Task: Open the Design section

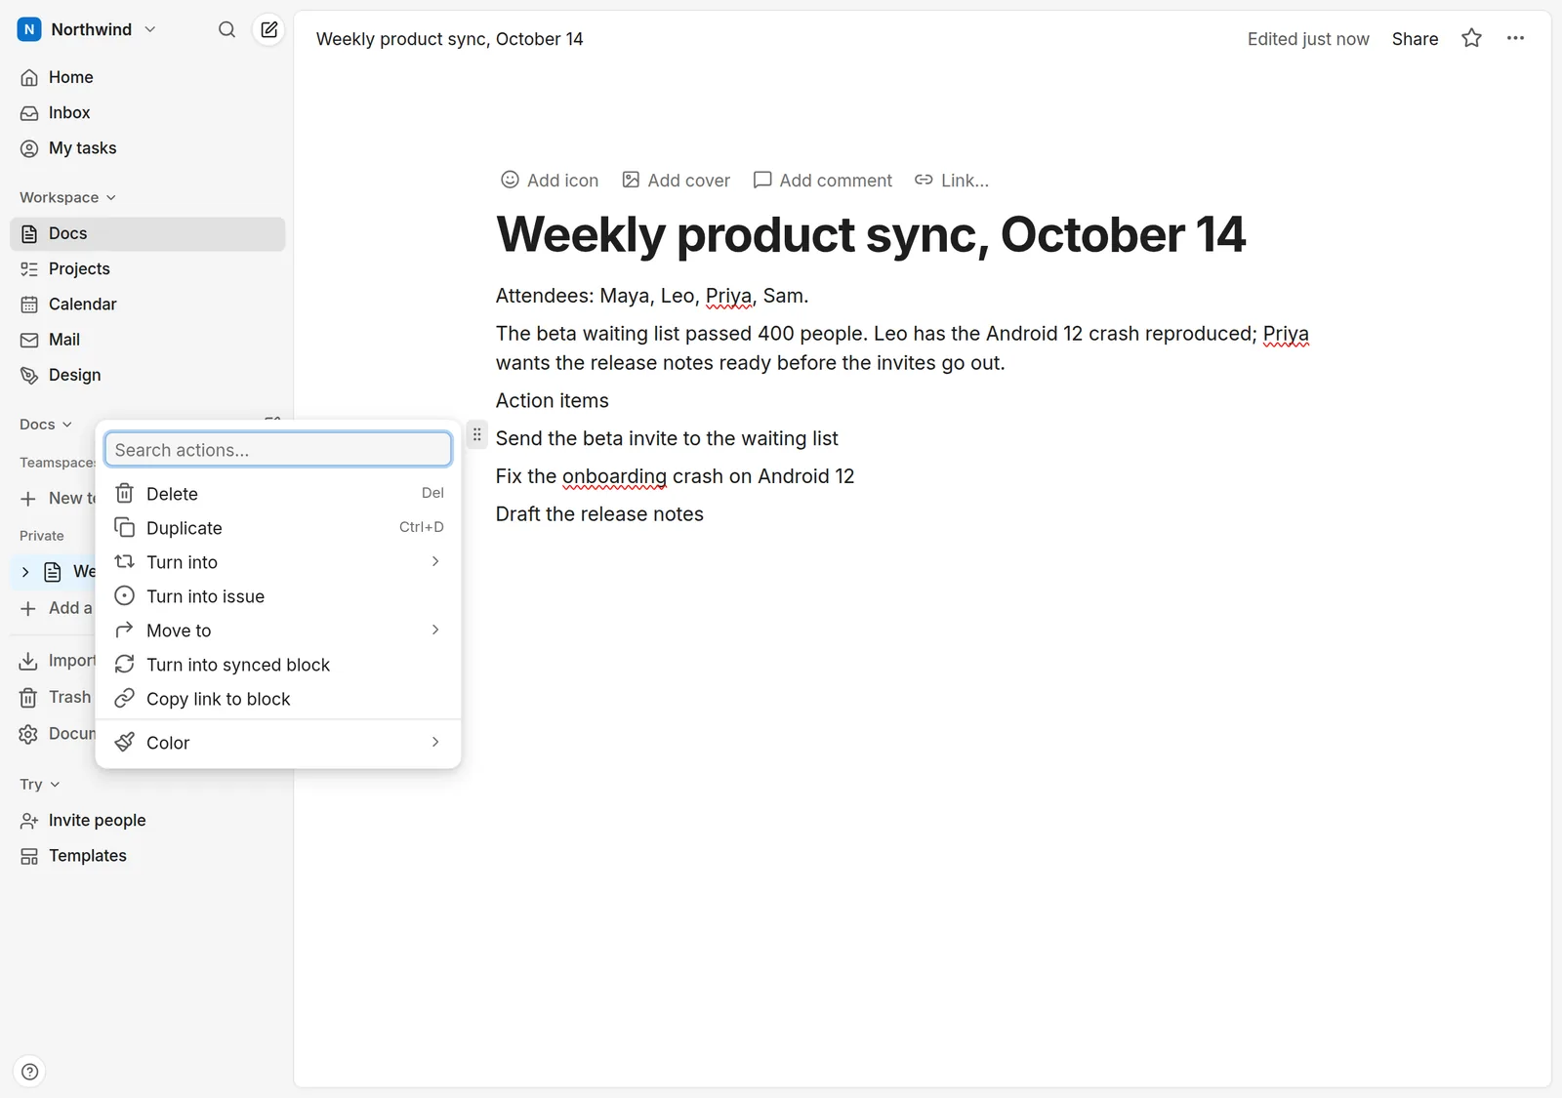Action: [147, 375]
